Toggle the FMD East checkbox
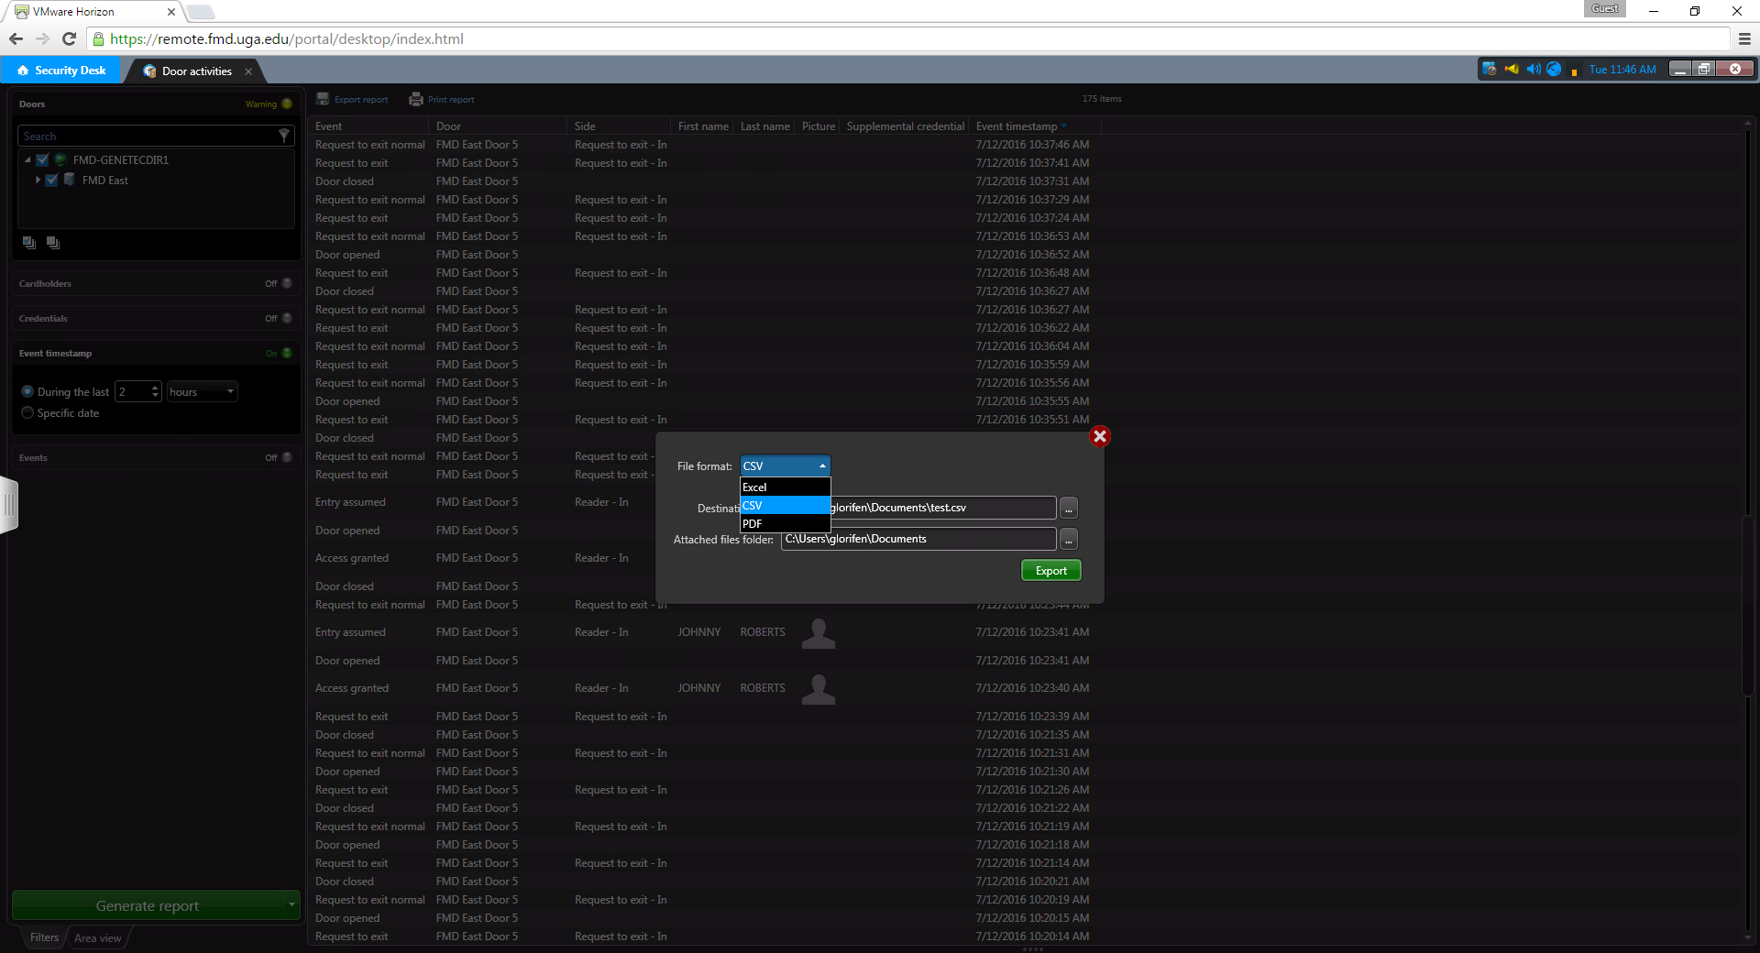Screen dimensions: 1760x953 click(52, 181)
